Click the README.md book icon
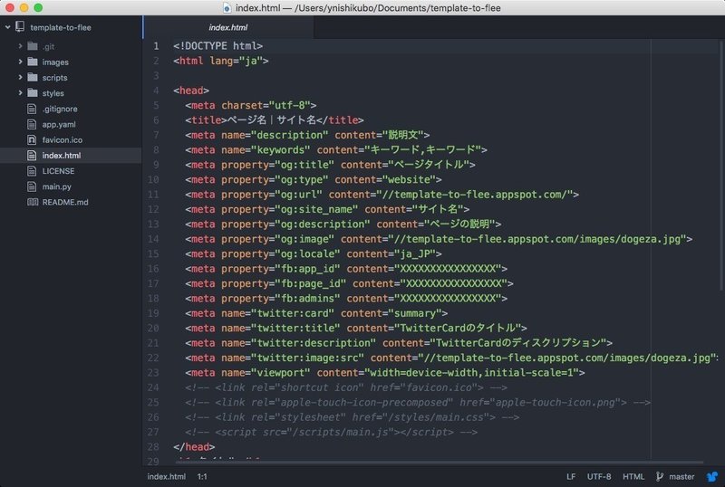The width and height of the screenshot is (725, 487). 33,202
